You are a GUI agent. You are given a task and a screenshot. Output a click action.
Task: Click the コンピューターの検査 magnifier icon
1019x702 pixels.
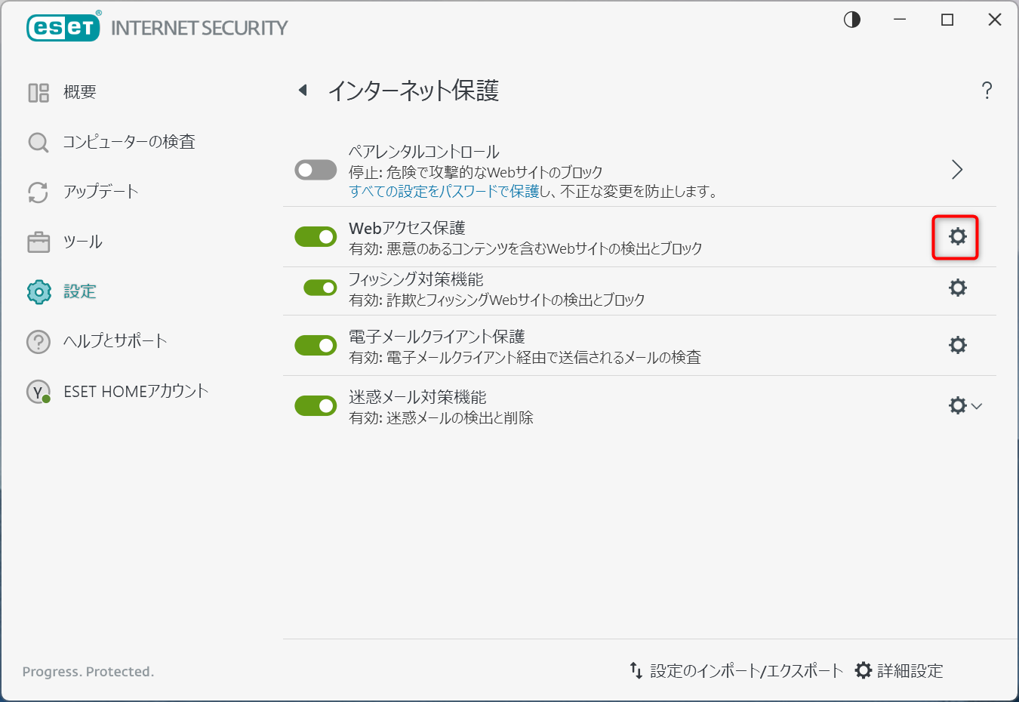coord(38,142)
